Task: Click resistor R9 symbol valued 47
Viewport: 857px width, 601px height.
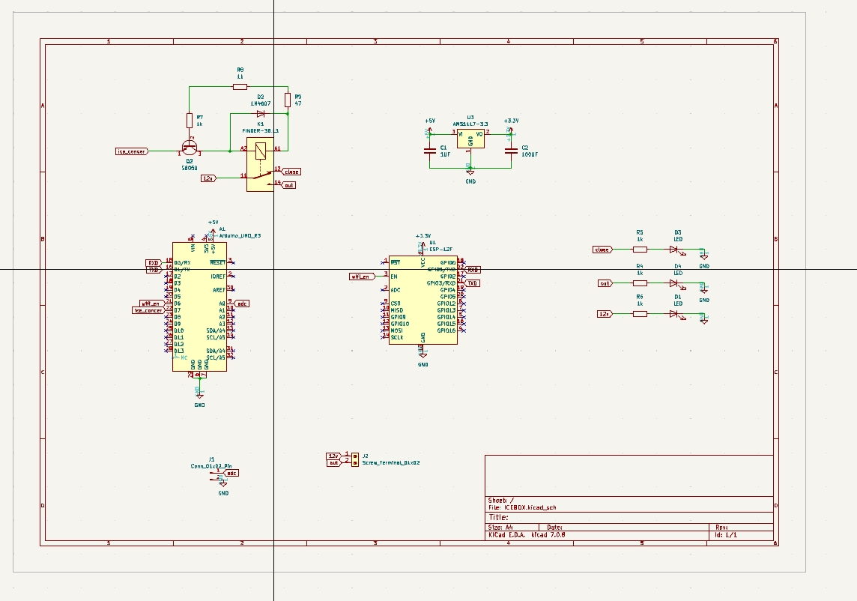Action: pos(288,100)
